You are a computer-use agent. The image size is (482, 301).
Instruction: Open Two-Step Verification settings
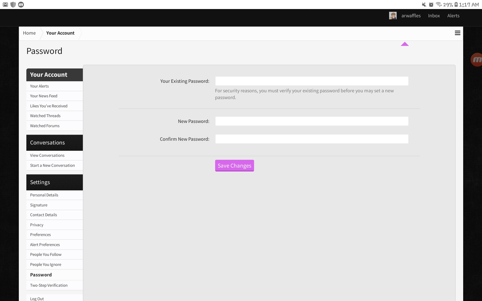coord(54,285)
